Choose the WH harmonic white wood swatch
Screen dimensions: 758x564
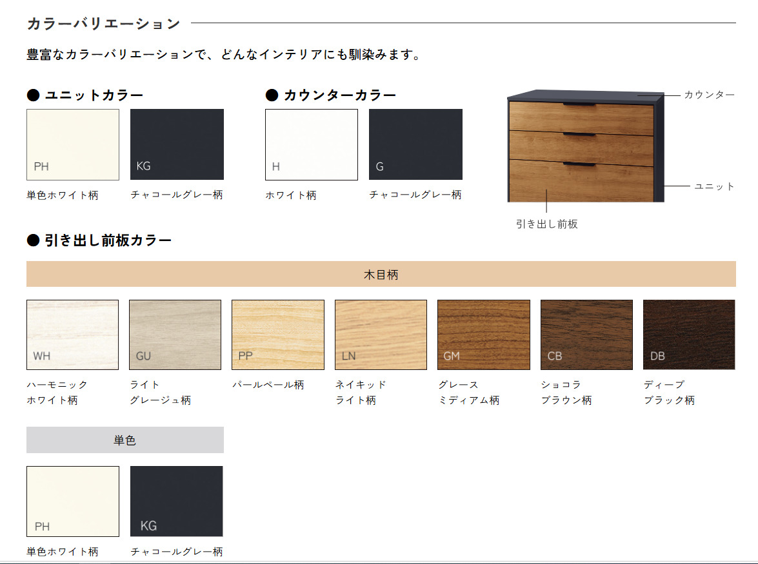[72, 335]
